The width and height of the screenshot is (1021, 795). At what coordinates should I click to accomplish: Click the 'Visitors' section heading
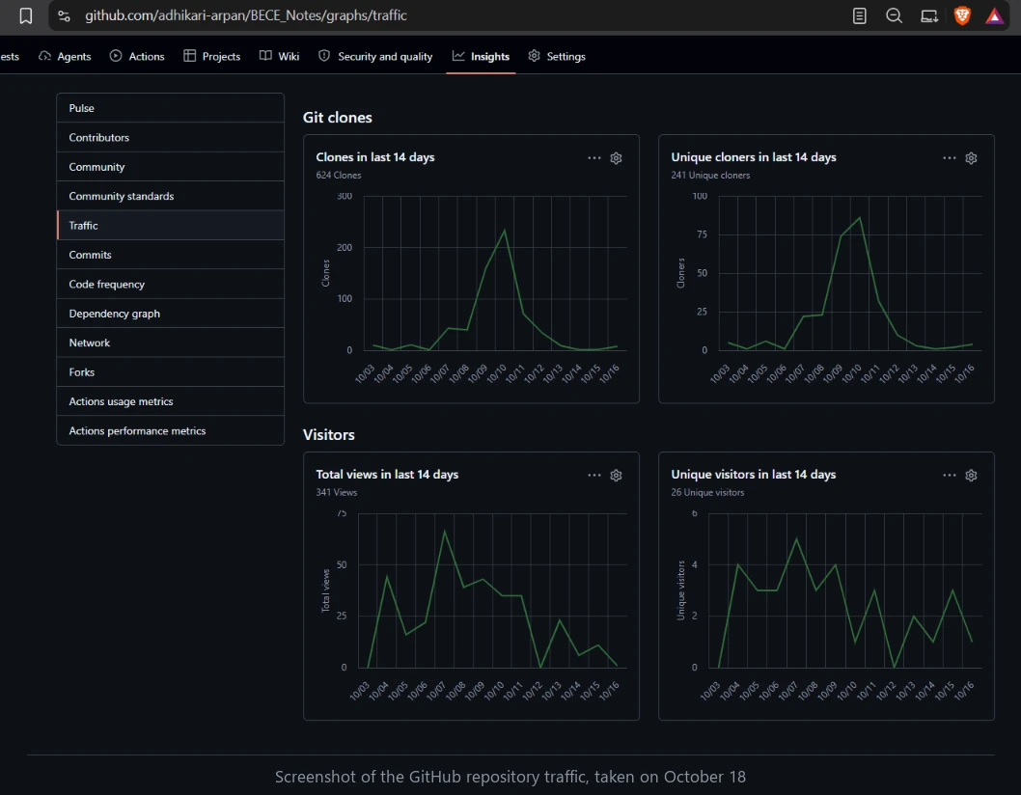[x=329, y=434]
